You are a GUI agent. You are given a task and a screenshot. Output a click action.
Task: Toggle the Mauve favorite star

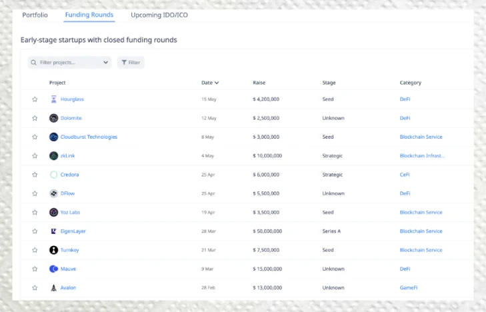[35, 269]
